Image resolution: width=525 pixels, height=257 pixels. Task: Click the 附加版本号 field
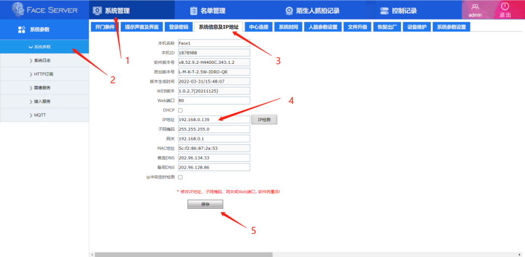coord(214,72)
